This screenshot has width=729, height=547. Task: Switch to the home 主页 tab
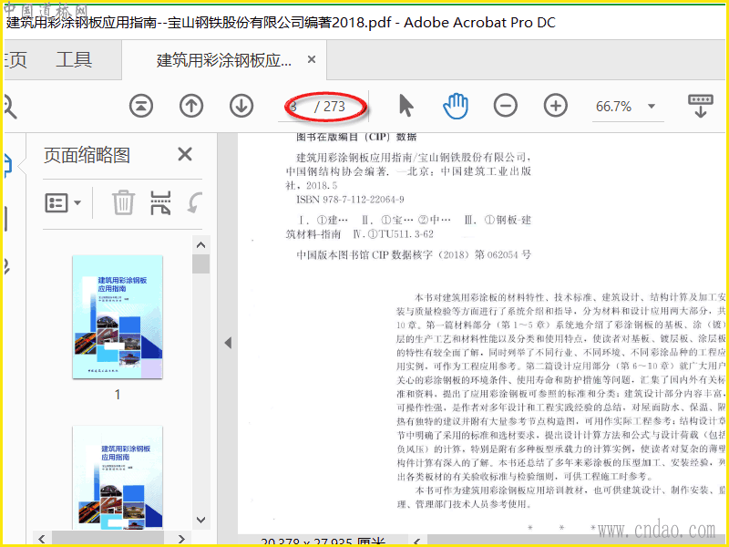tap(15, 59)
